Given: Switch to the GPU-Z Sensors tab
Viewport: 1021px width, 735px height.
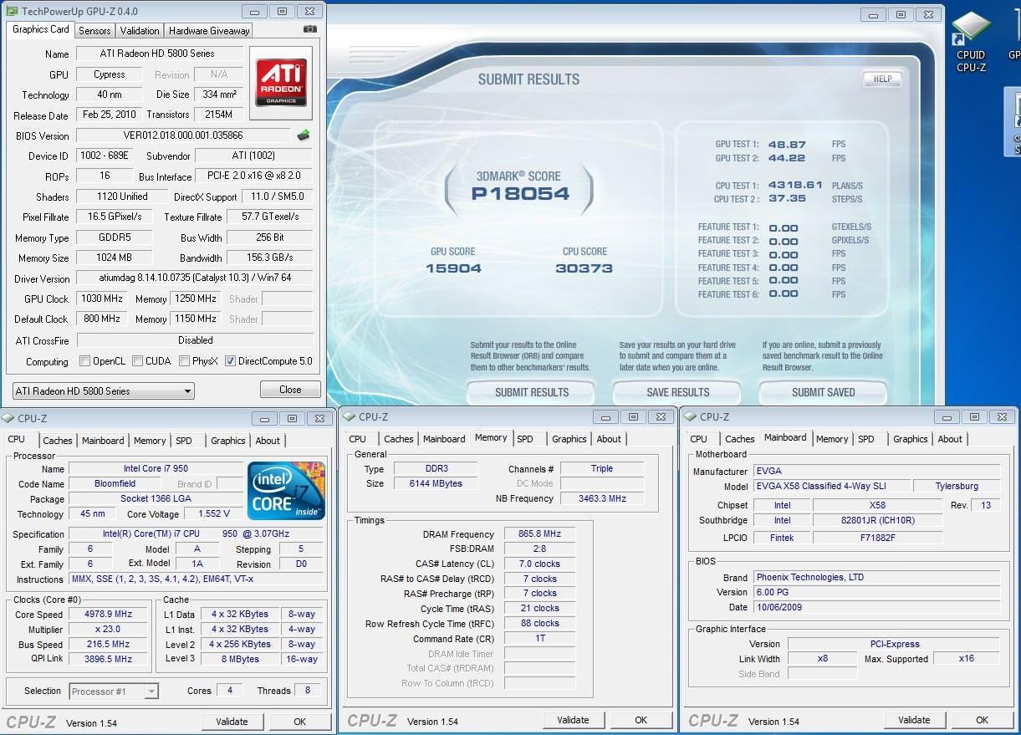Looking at the screenshot, I should (x=94, y=30).
